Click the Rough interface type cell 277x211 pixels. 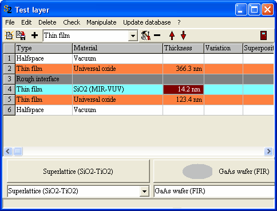(x=44, y=79)
